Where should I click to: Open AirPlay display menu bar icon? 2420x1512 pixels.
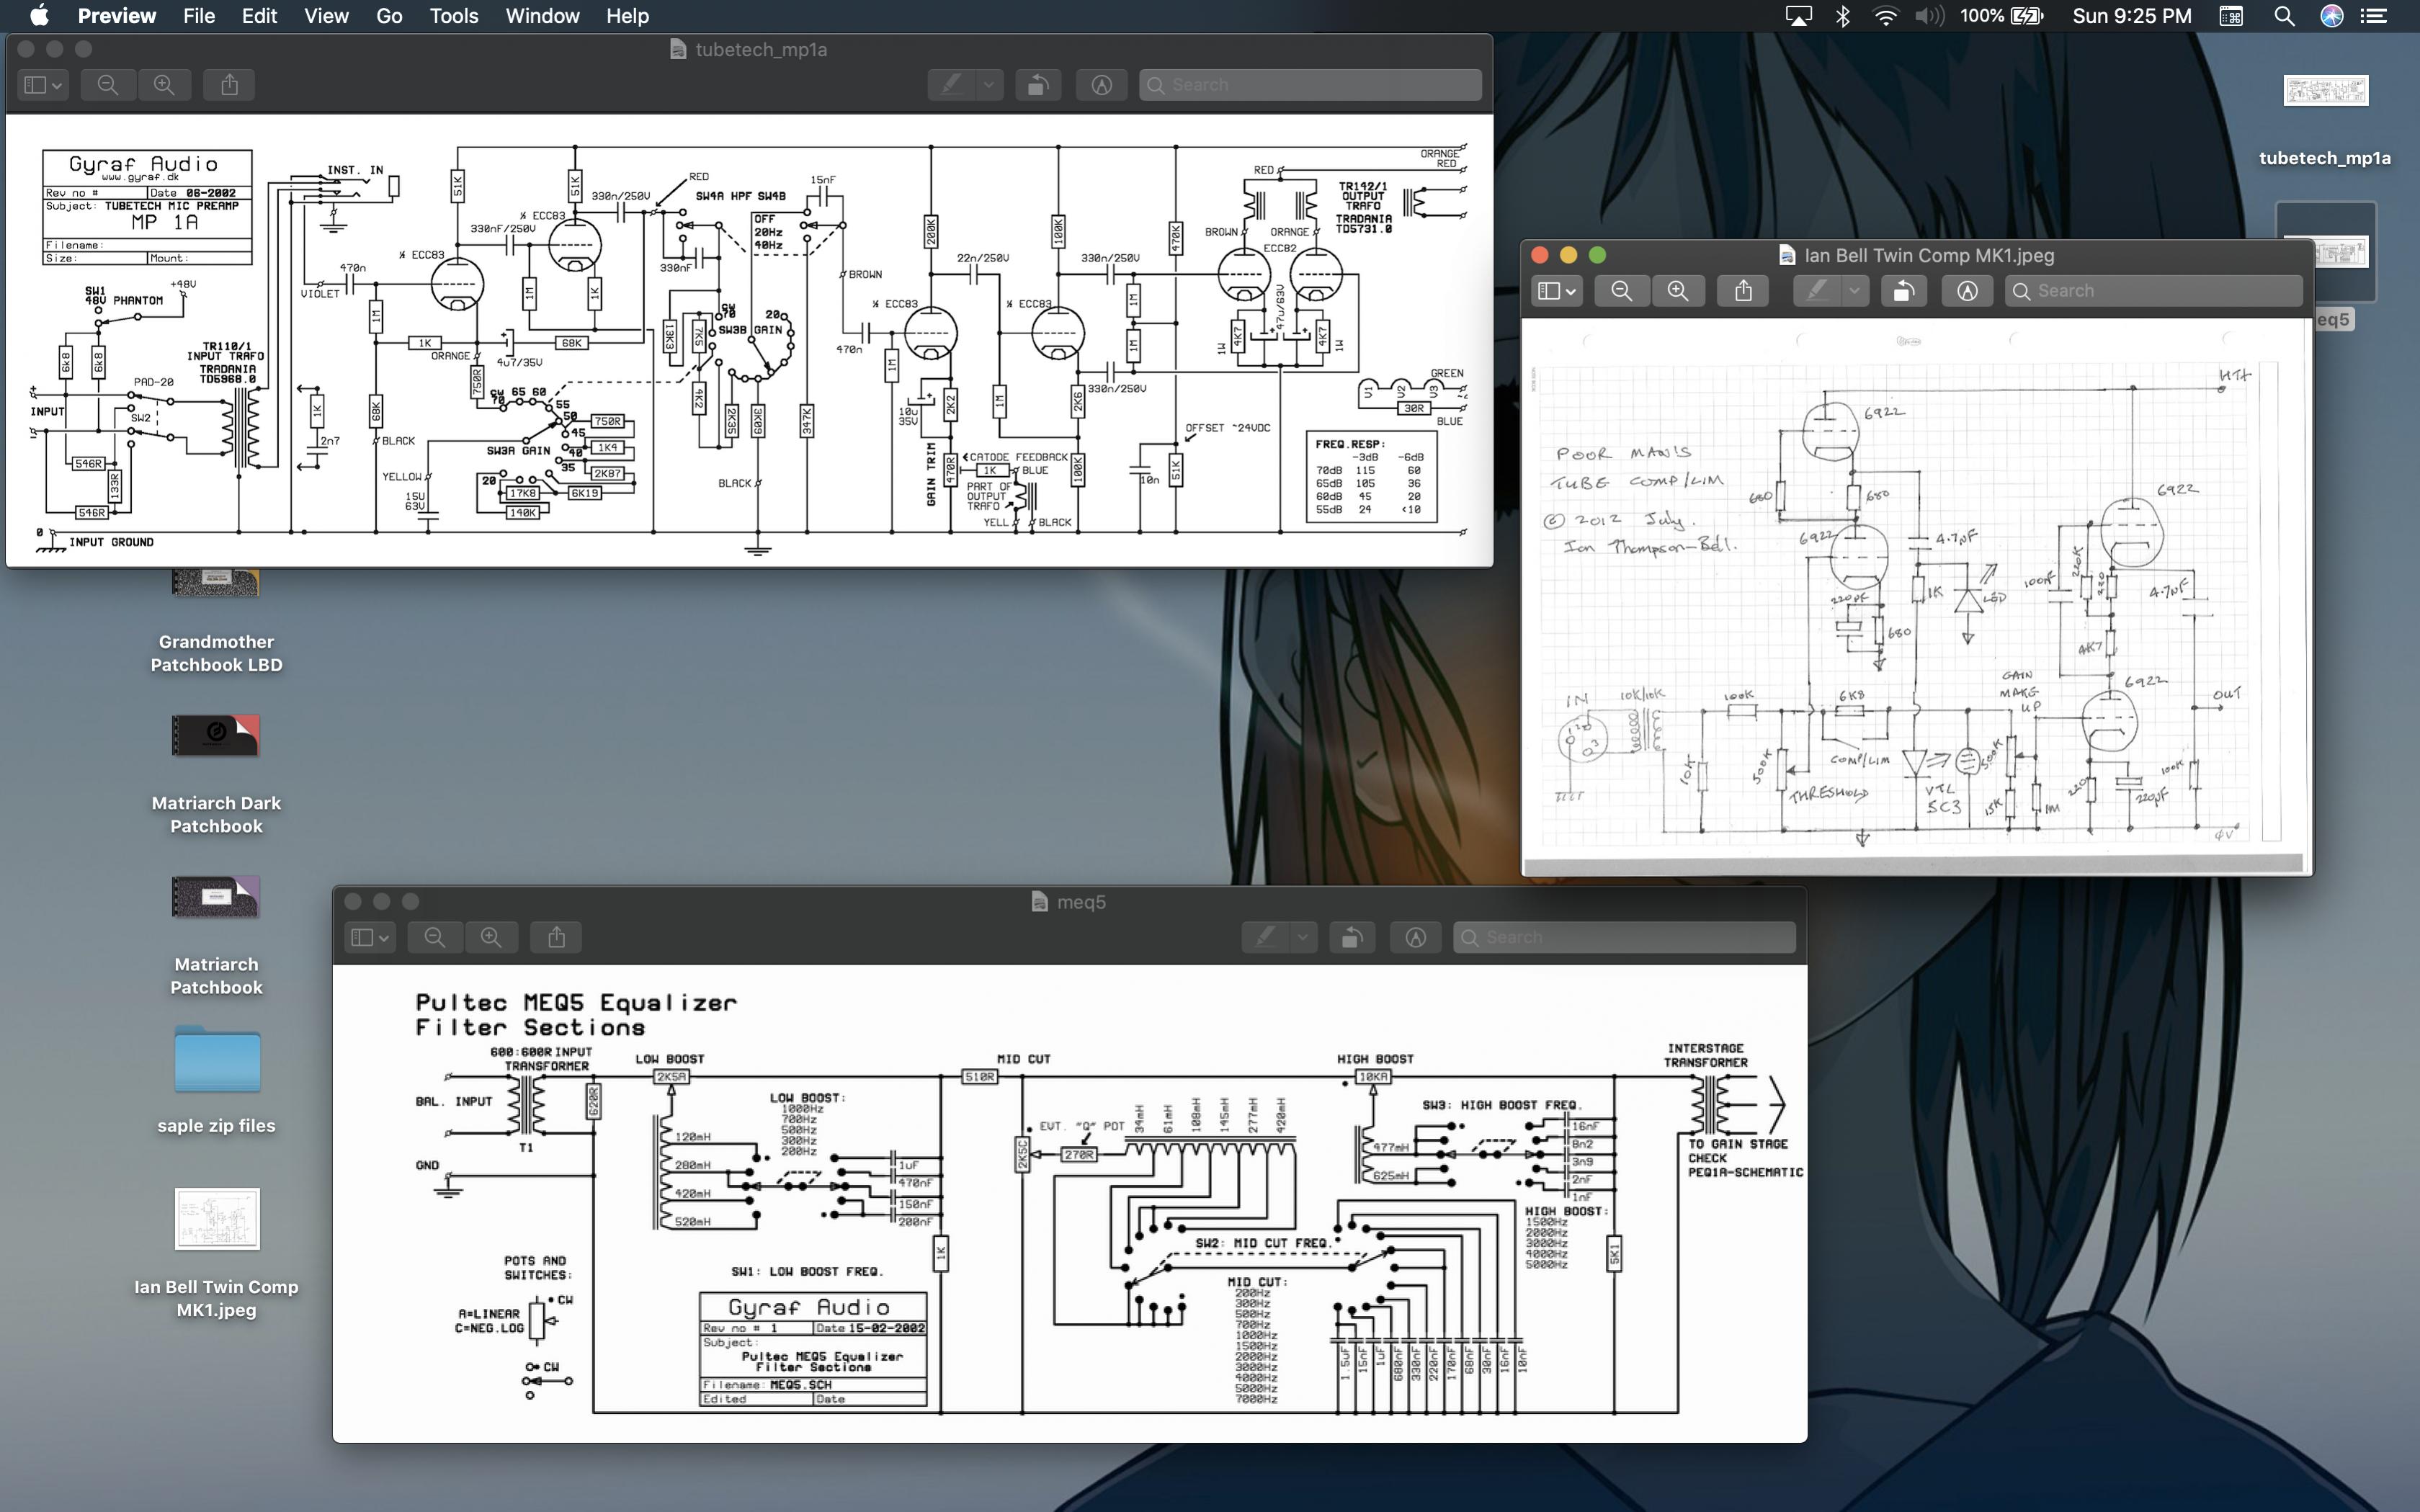[x=1798, y=16]
